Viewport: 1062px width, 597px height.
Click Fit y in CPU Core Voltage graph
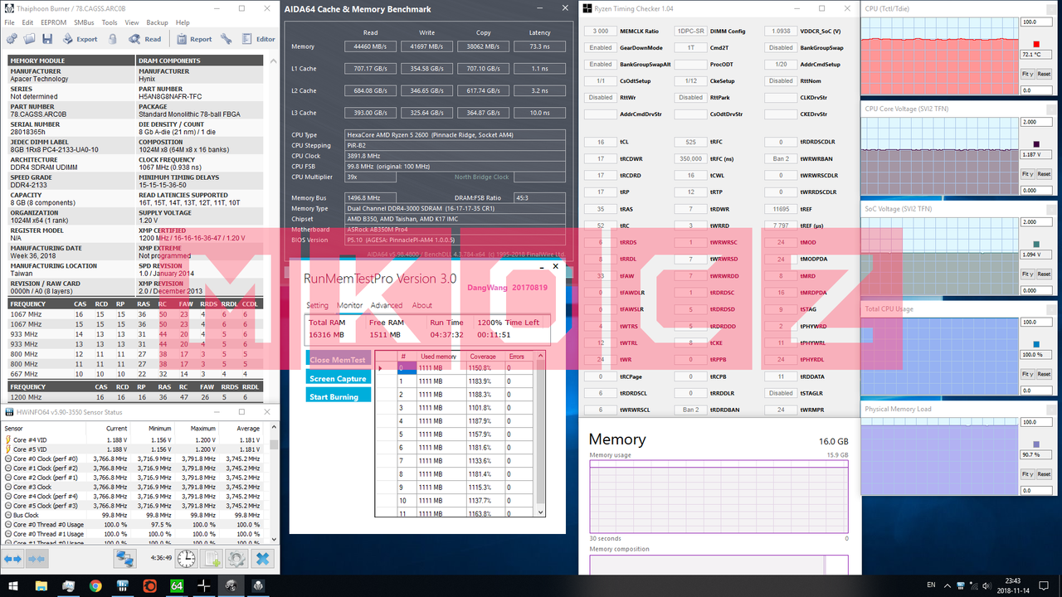(x=1027, y=174)
